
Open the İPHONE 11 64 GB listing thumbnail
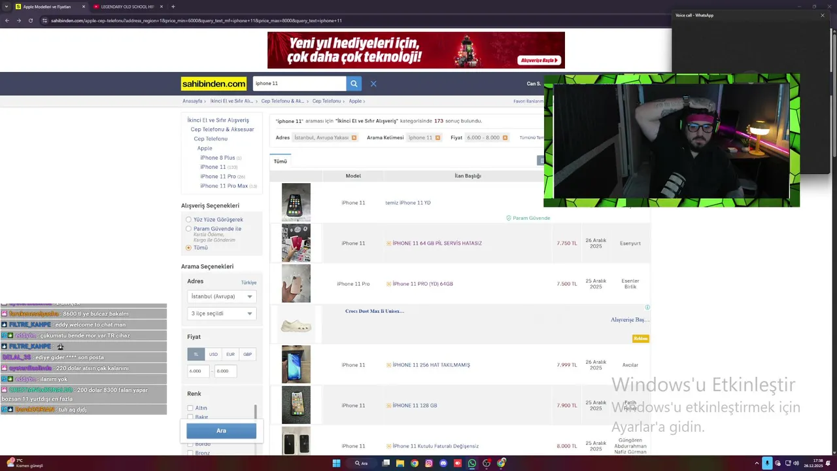pyautogui.click(x=296, y=243)
